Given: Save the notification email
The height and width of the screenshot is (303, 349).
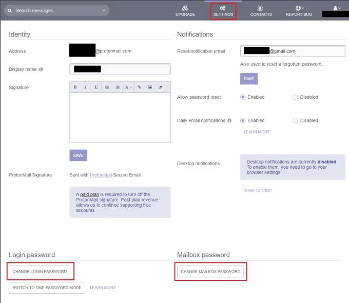Looking at the screenshot, I should (248, 79).
